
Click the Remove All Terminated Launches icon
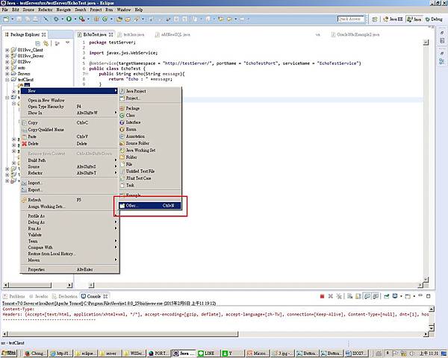(x=339, y=296)
